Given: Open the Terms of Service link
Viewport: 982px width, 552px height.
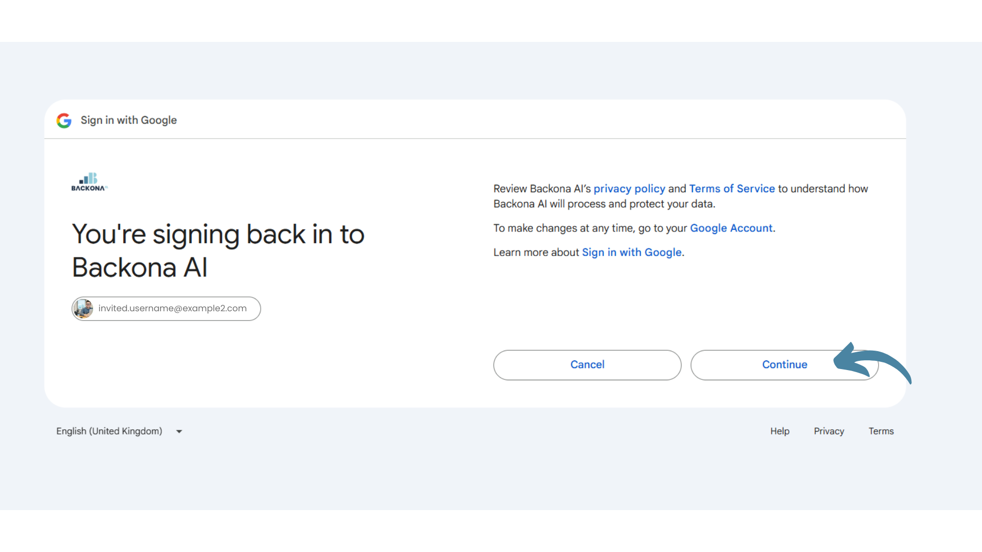Looking at the screenshot, I should click(x=732, y=189).
